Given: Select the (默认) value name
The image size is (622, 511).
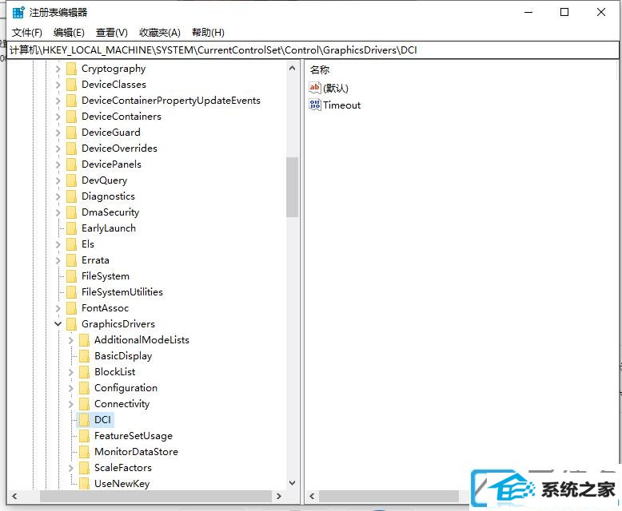Looking at the screenshot, I should [336, 88].
